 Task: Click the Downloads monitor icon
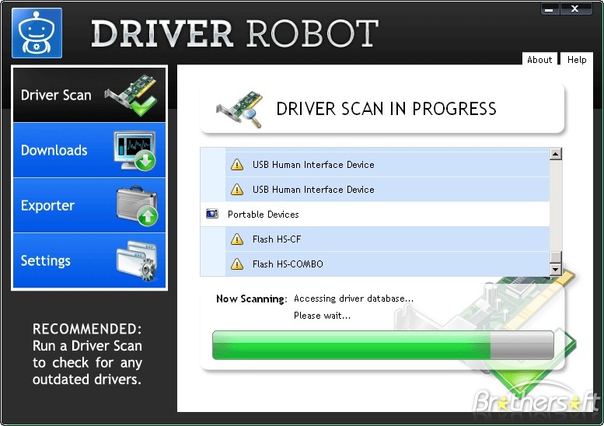tap(134, 151)
